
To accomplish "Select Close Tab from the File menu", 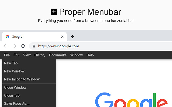I will click(x=29, y=95).
